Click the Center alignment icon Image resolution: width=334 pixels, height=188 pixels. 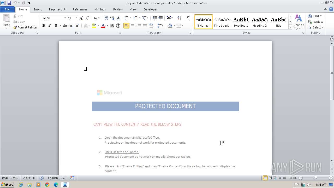coord(133,26)
